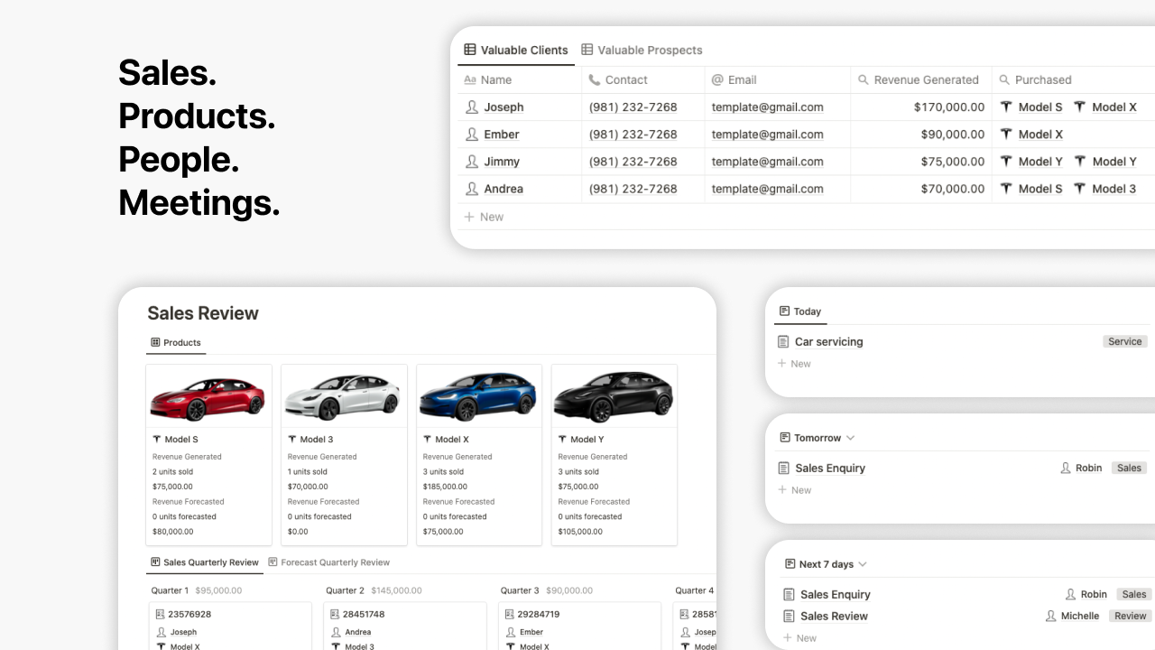Click the person icon beside Andrea's name
Viewport: 1155px width, 650px height.
pos(471,189)
